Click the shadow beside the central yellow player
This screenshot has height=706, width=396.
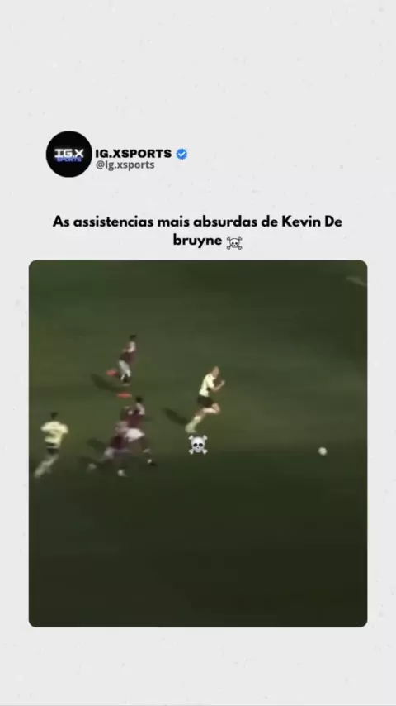tap(174, 416)
